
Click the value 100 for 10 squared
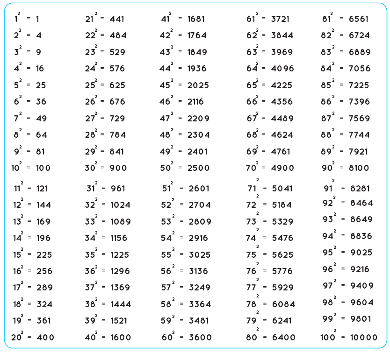(43, 168)
